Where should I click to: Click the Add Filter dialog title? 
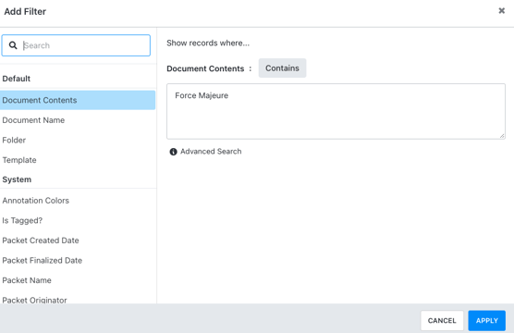point(25,11)
